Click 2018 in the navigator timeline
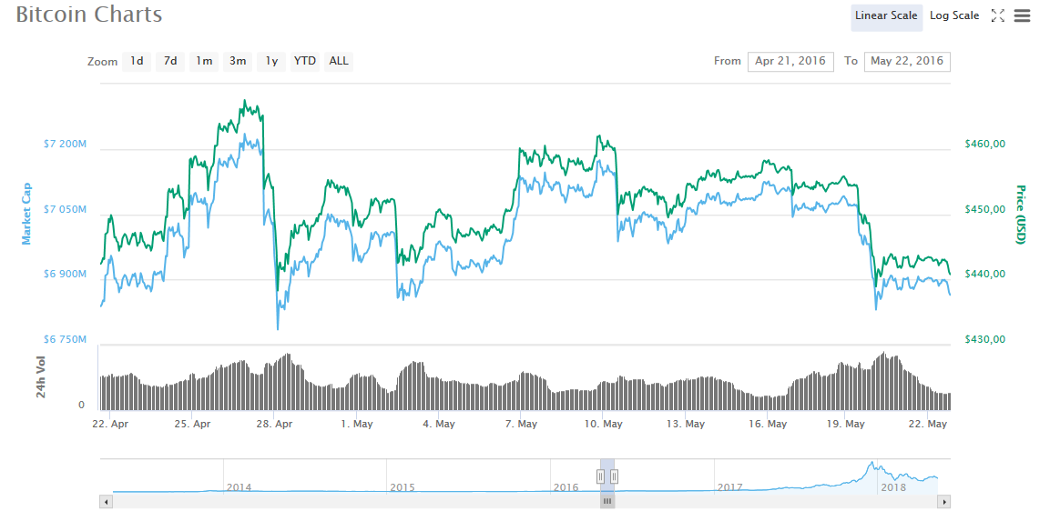 [x=893, y=487]
